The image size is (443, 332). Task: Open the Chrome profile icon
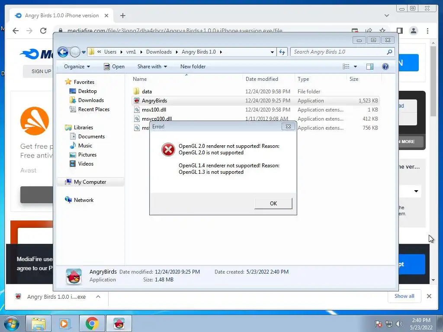tap(413, 31)
